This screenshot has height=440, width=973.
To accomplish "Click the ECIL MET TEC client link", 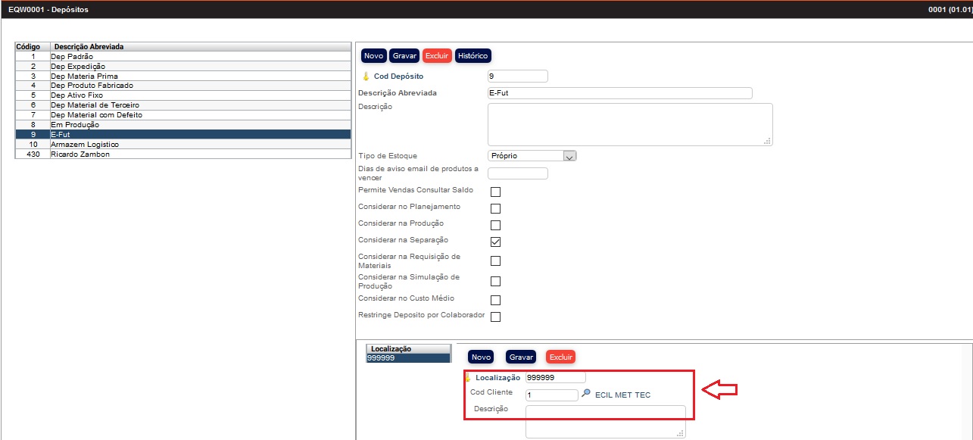I will pos(622,395).
